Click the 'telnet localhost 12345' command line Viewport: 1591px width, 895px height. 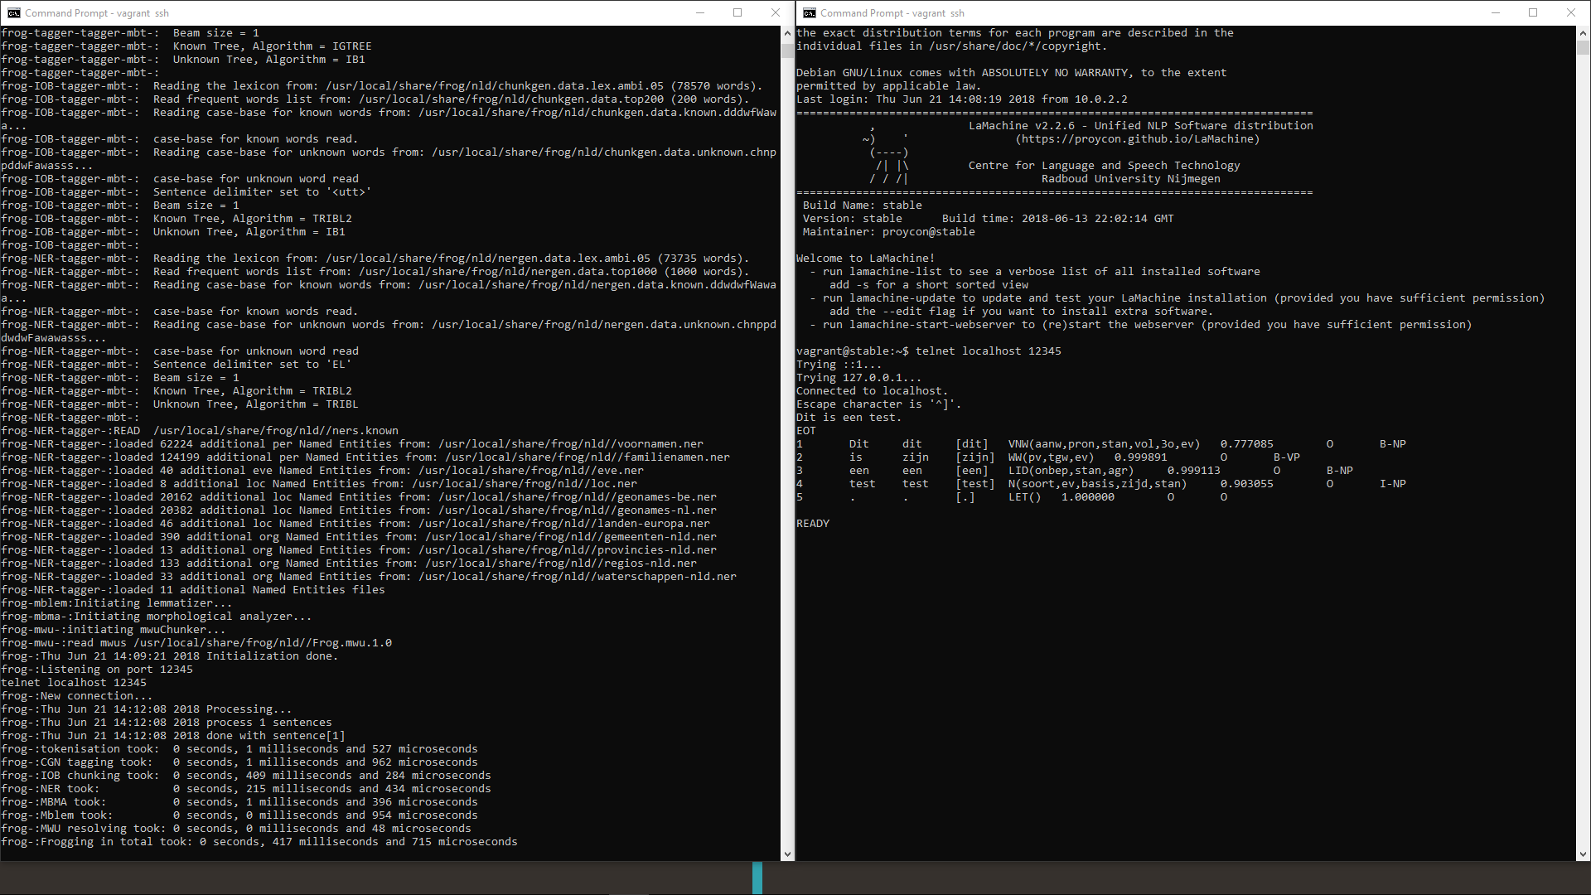[988, 351]
